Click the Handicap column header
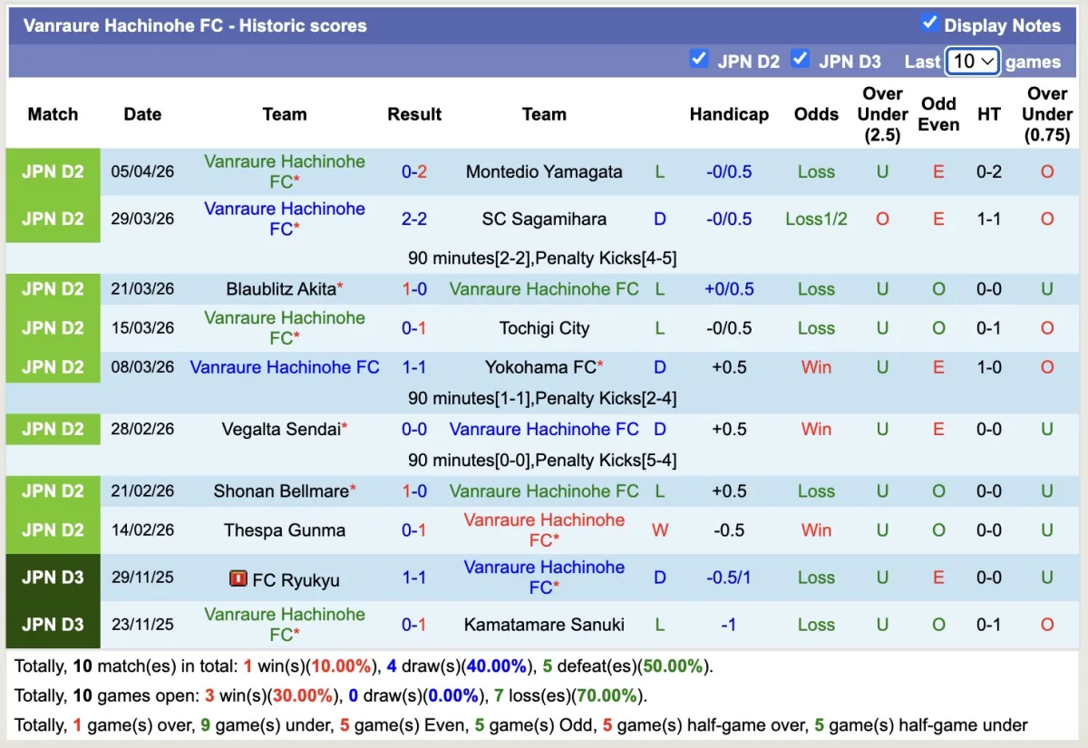 coord(729,114)
